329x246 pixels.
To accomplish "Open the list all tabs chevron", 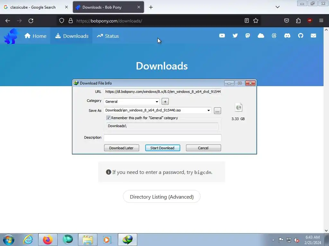I will tap(277, 7).
